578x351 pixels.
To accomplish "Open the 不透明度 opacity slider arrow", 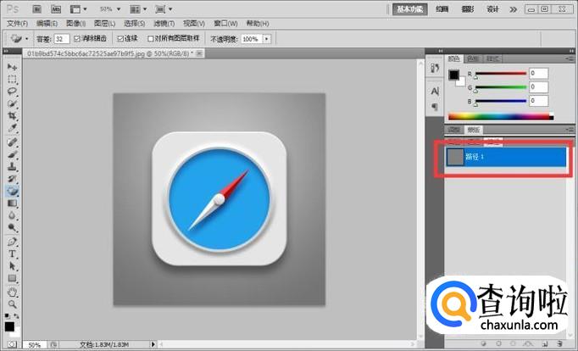I will click(266, 39).
